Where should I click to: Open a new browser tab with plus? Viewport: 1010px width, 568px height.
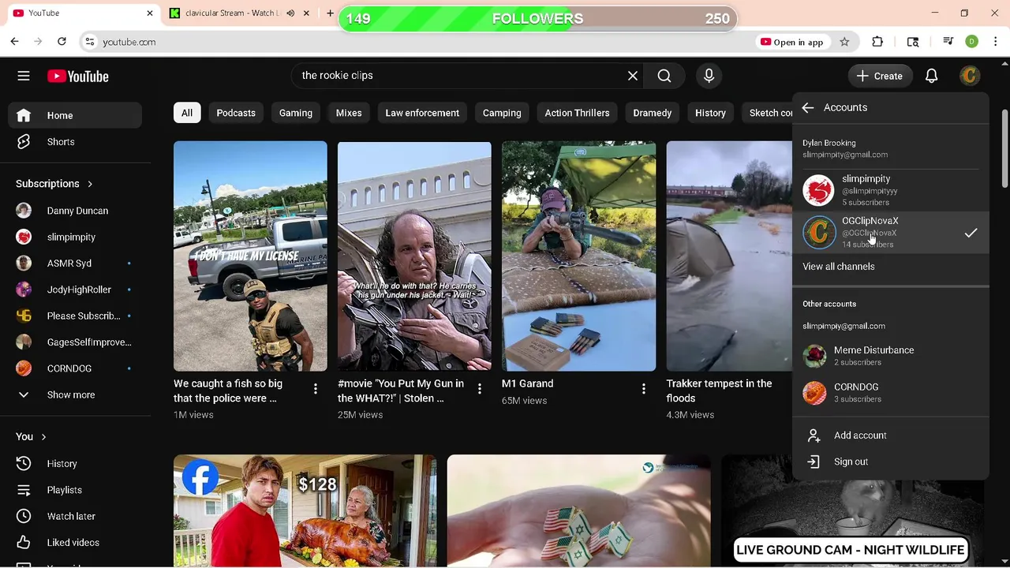[x=330, y=13]
